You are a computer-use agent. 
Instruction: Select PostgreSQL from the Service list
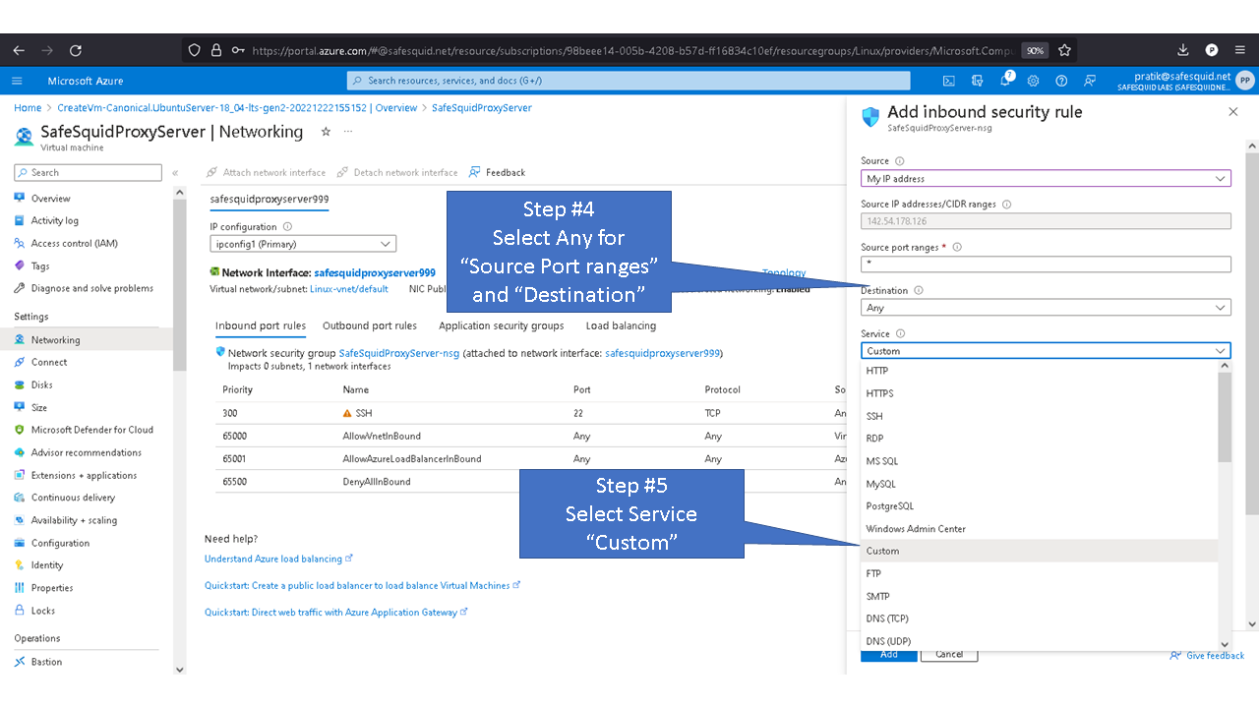click(x=1039, y=506)
